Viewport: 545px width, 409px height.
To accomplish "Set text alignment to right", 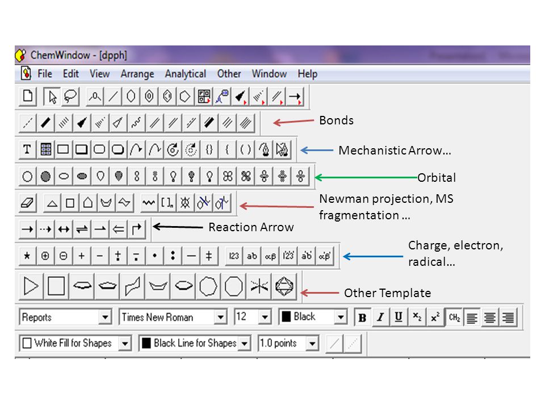I will click(x=508, y=317).
